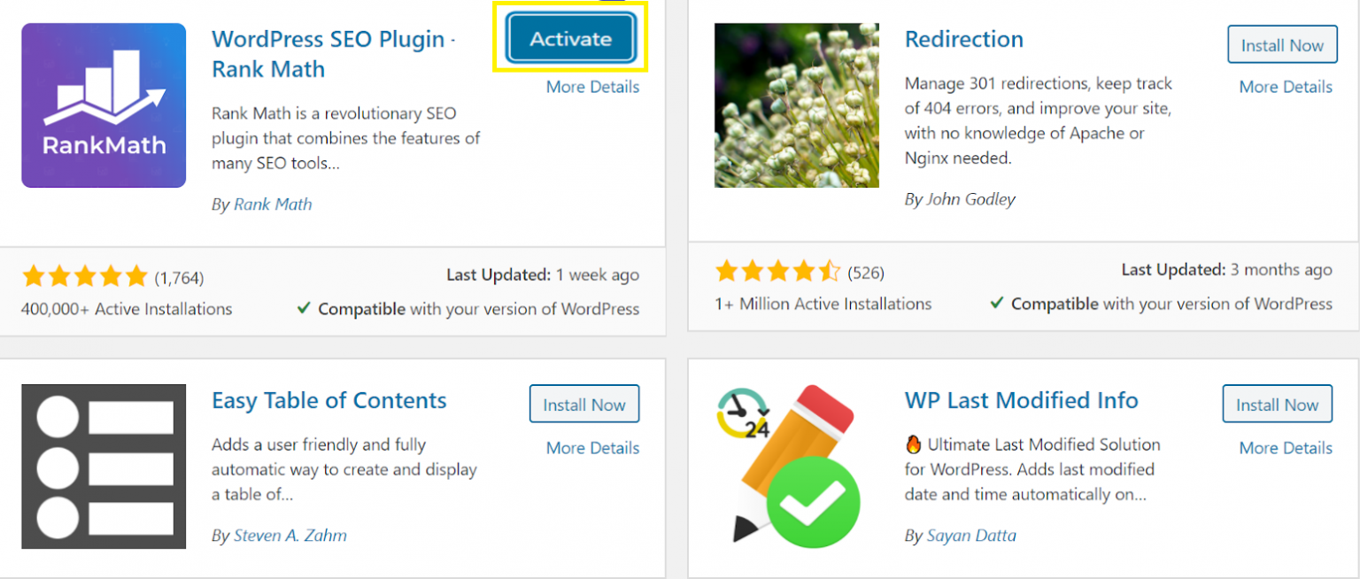The image size is (1360, 579).
Task: Install WP Last Modified Info now
Action: pyautogui.click(x=1278, y=405)
